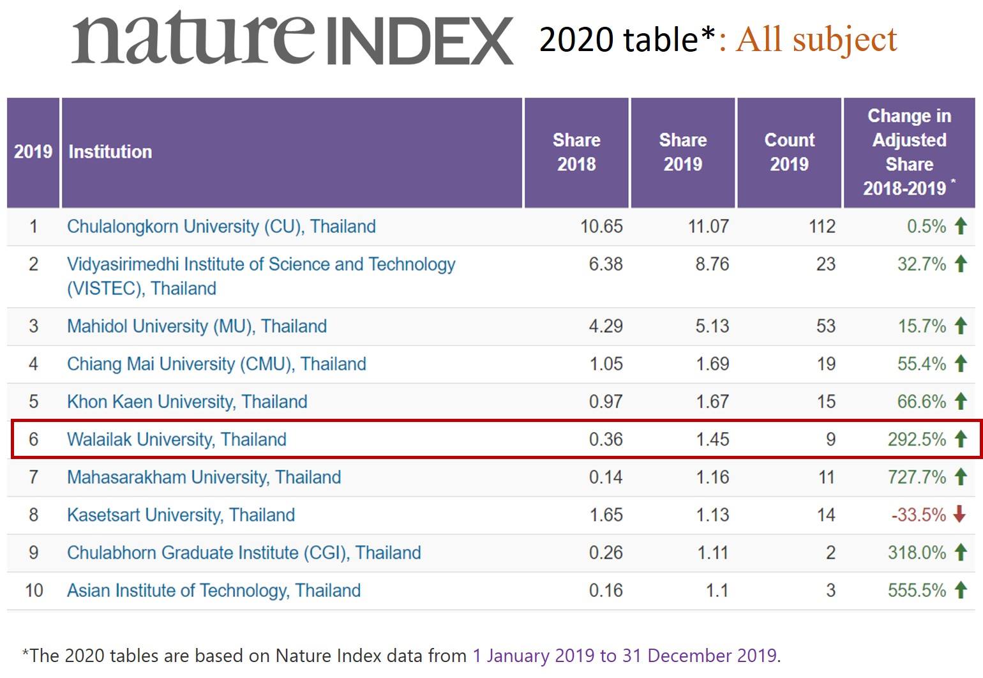983x678 pixels.
Task: Click the up arrow beside 55.4% change
Action: click(961, 363)
